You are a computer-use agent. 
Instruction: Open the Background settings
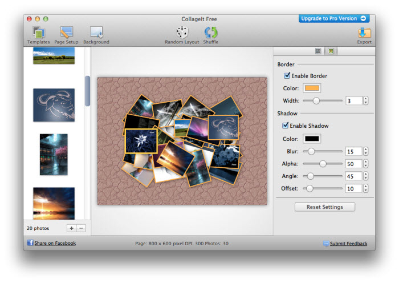[x=96, y=34]
